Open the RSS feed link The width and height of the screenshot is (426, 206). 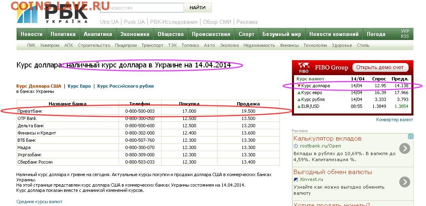[405, 36]
